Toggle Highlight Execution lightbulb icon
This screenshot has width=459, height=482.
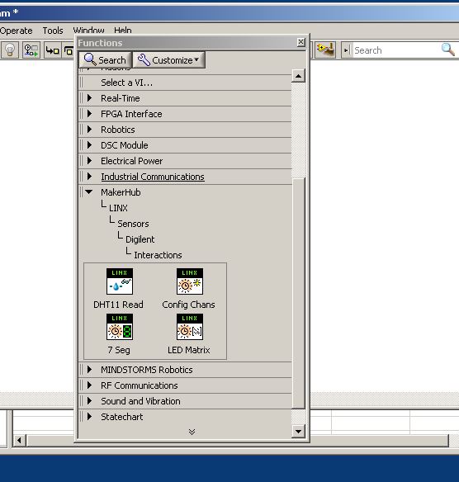(10, 50)
